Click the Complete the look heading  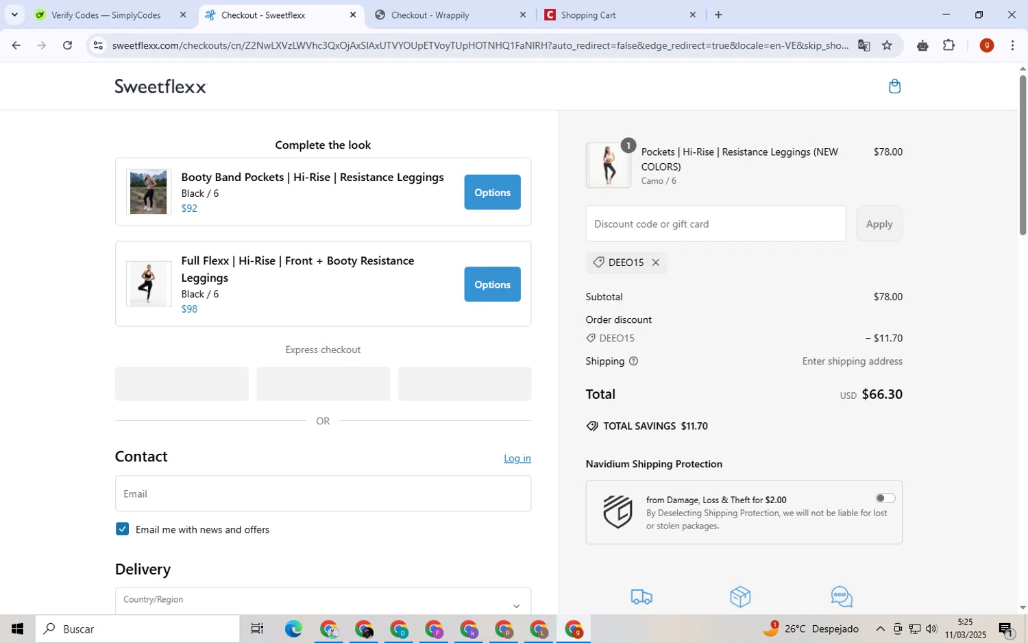(323, 145)
